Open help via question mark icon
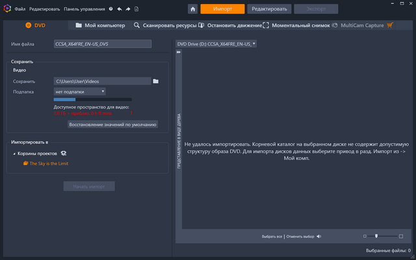The width and height of the screenshot is (416, 260). click(x=110, y=10)
